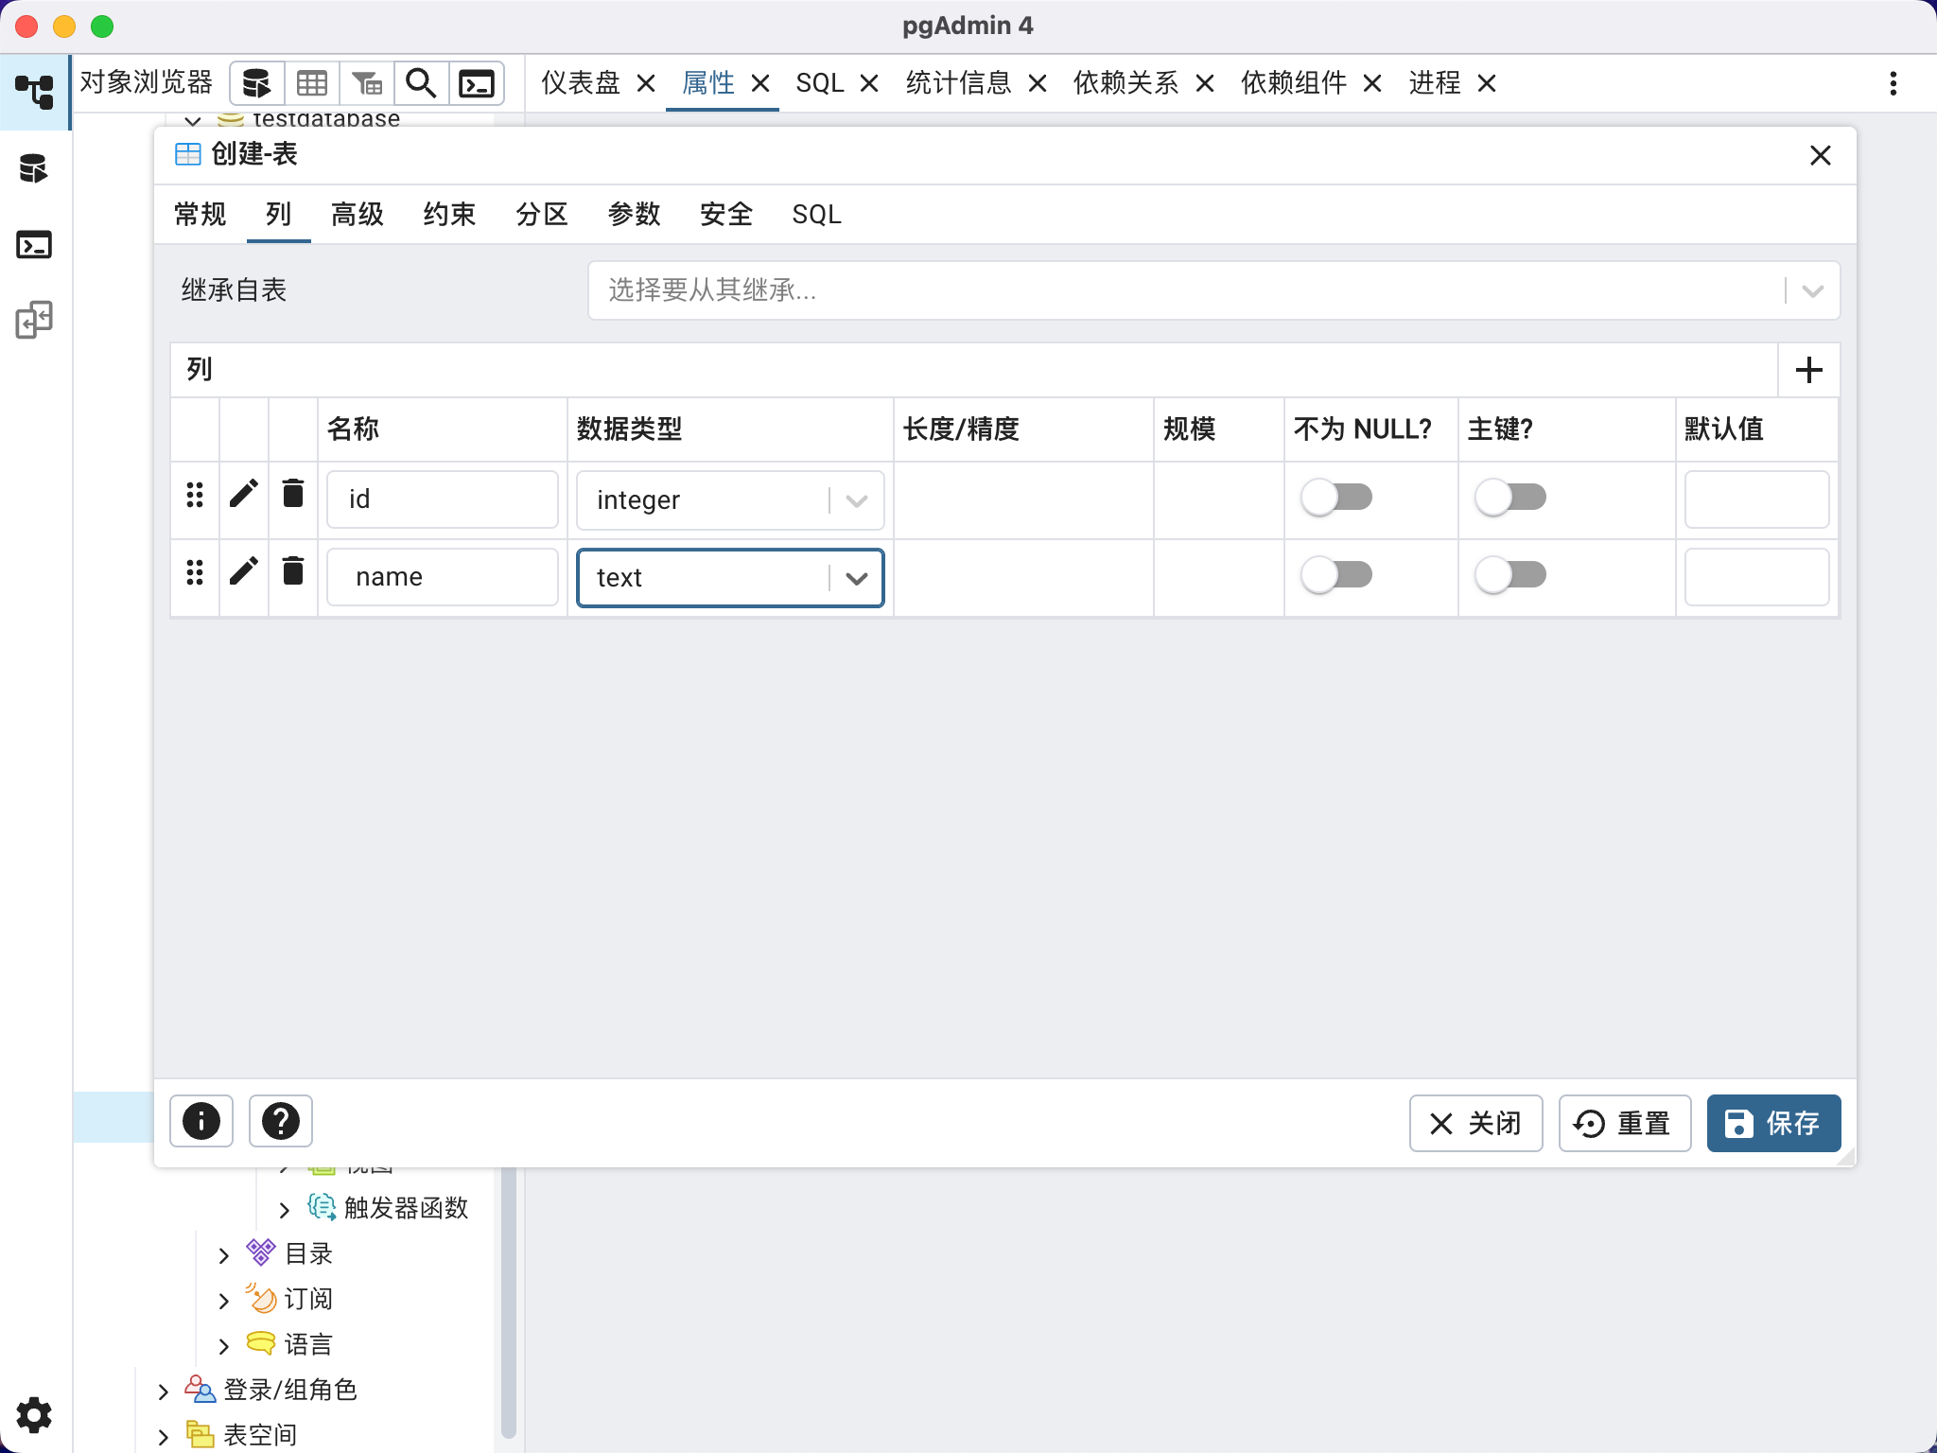Click the settings gear icon at bottom left
Image resolution: width=1937 pixels, height=1453 pixels.
[x=34, y=1414]
